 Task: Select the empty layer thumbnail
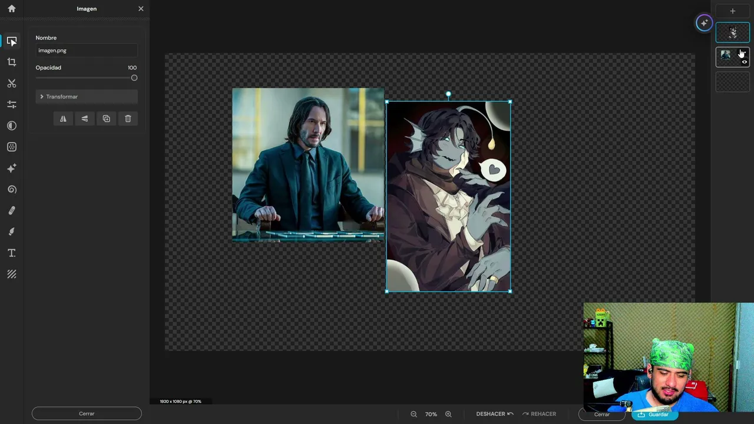pos(733,82)
